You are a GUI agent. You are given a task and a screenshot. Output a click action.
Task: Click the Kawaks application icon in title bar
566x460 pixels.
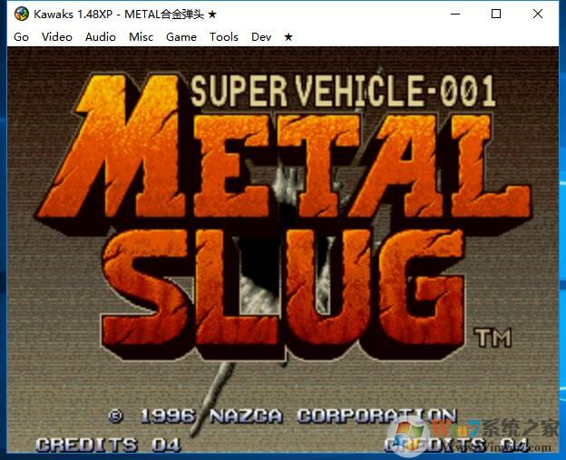(22, 15)
